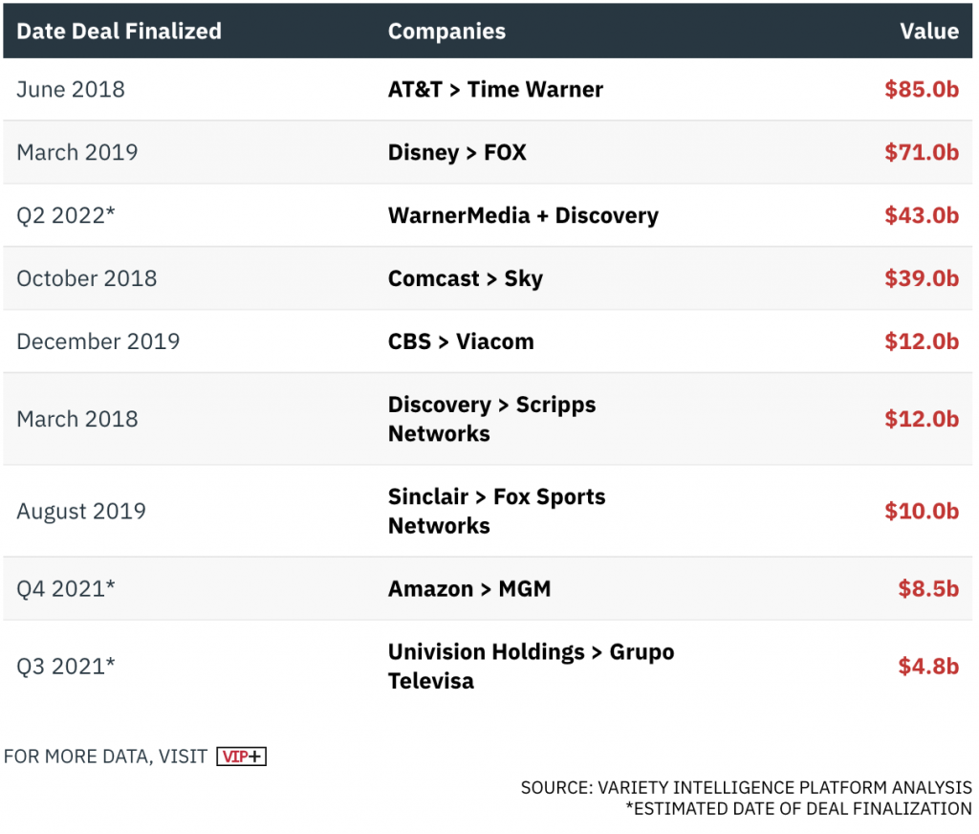
Task: Click Univision Holdings > Grupo Televisa
Action: coord(531,667)
